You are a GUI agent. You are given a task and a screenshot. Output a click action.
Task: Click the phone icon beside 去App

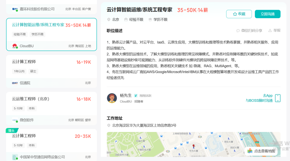tap(278, 98)
